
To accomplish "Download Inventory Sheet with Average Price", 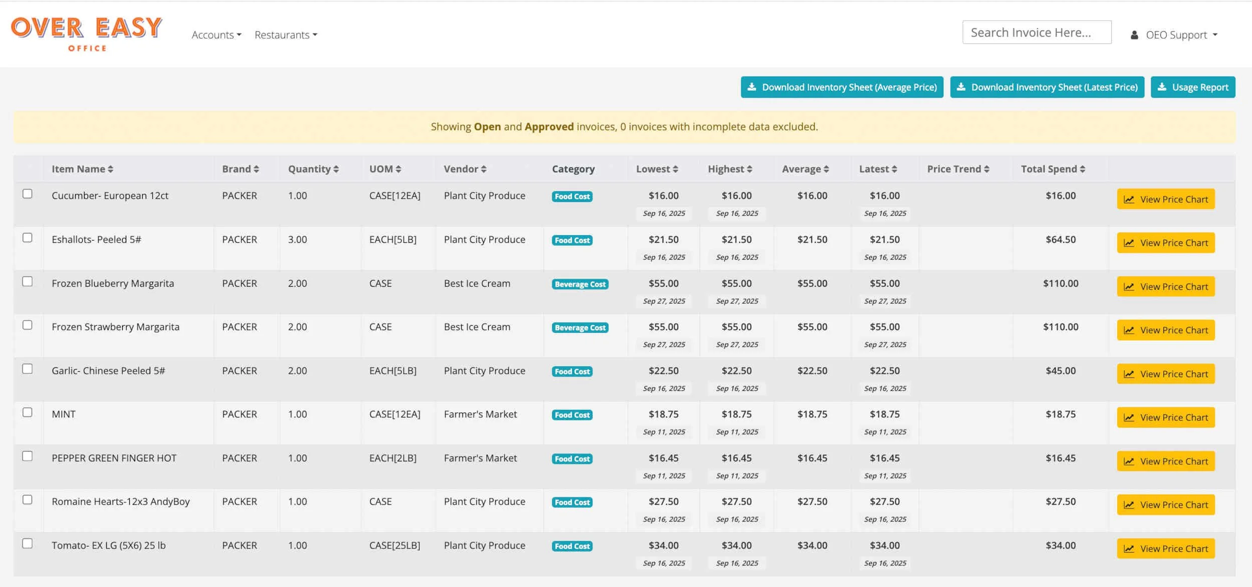I will click(842, 87).
